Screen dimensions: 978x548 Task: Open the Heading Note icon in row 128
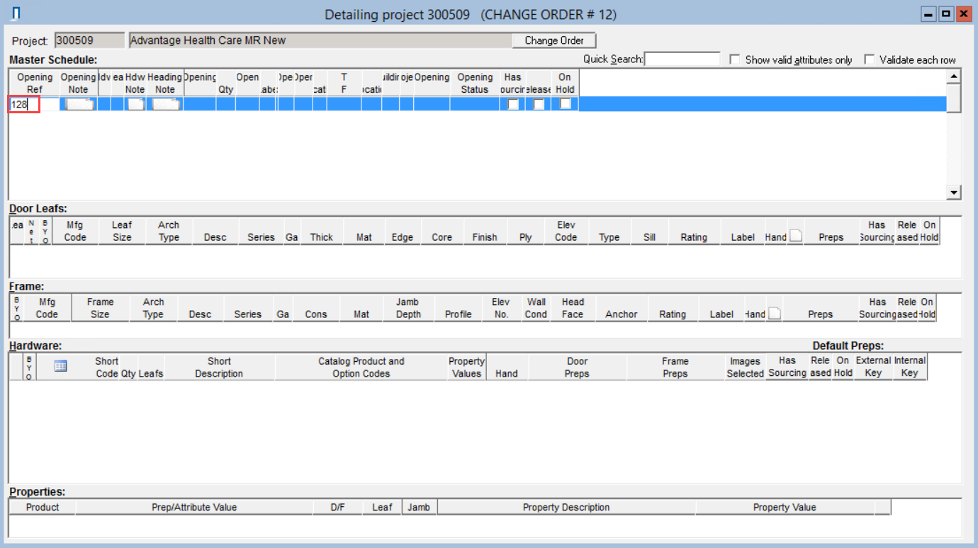point(166,104)
